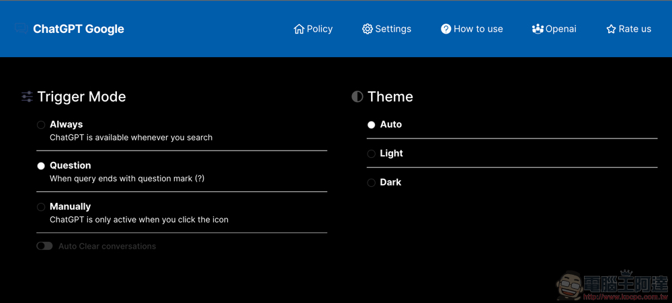
Task: Click the Light theme label text
Action: pos(392,153)
